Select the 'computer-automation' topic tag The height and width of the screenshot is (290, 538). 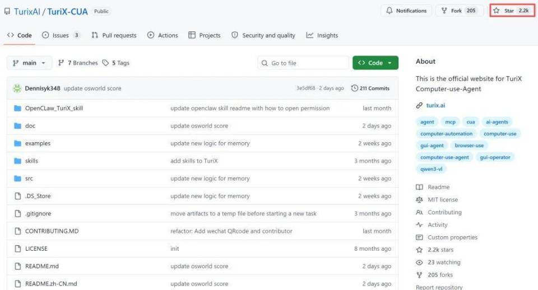pos(447,134)
